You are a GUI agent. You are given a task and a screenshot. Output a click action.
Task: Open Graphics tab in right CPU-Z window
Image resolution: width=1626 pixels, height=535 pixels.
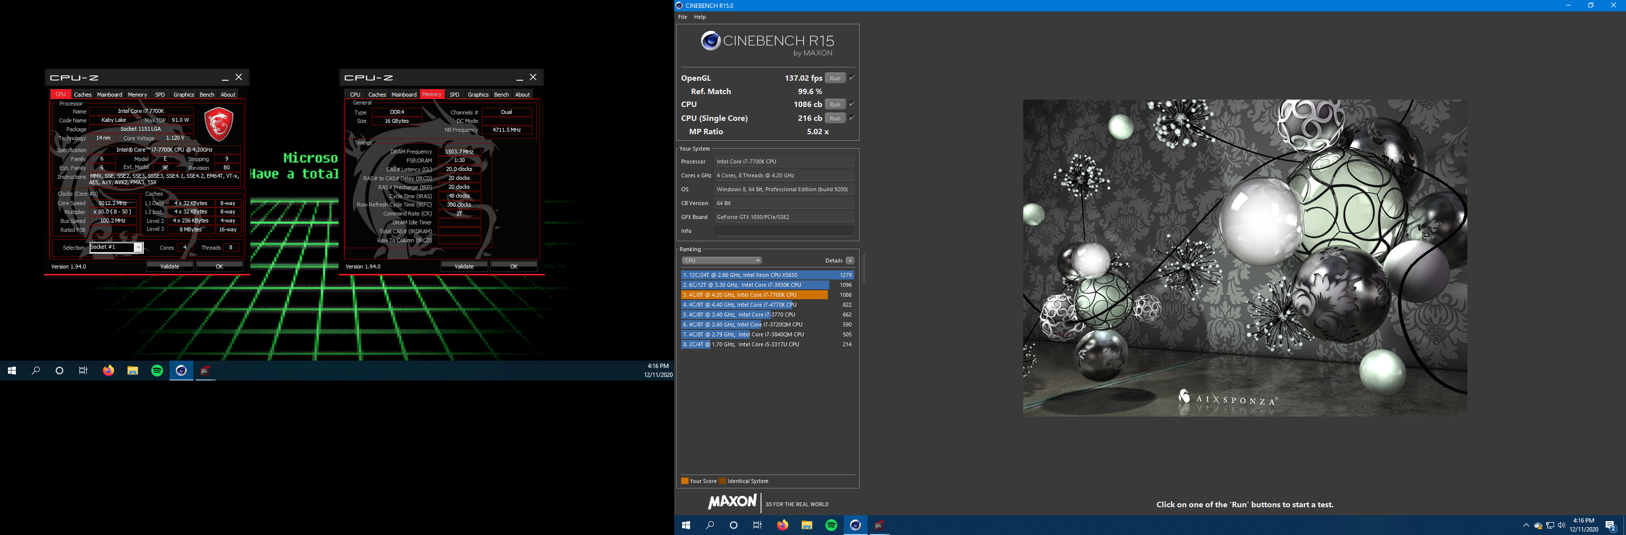click(x=478, y=95)
